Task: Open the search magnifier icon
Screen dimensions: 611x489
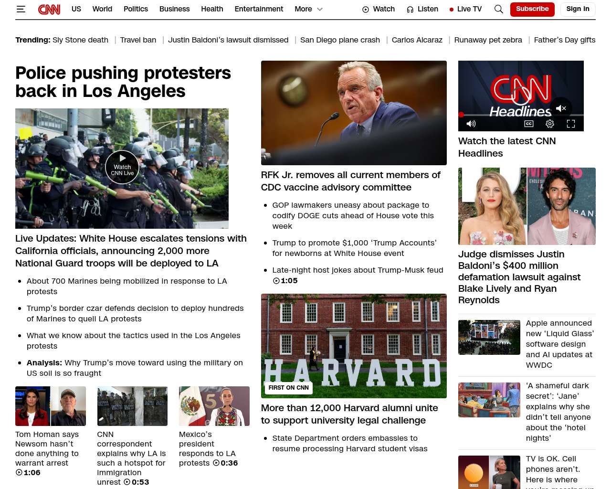Action: pos(498,9)
